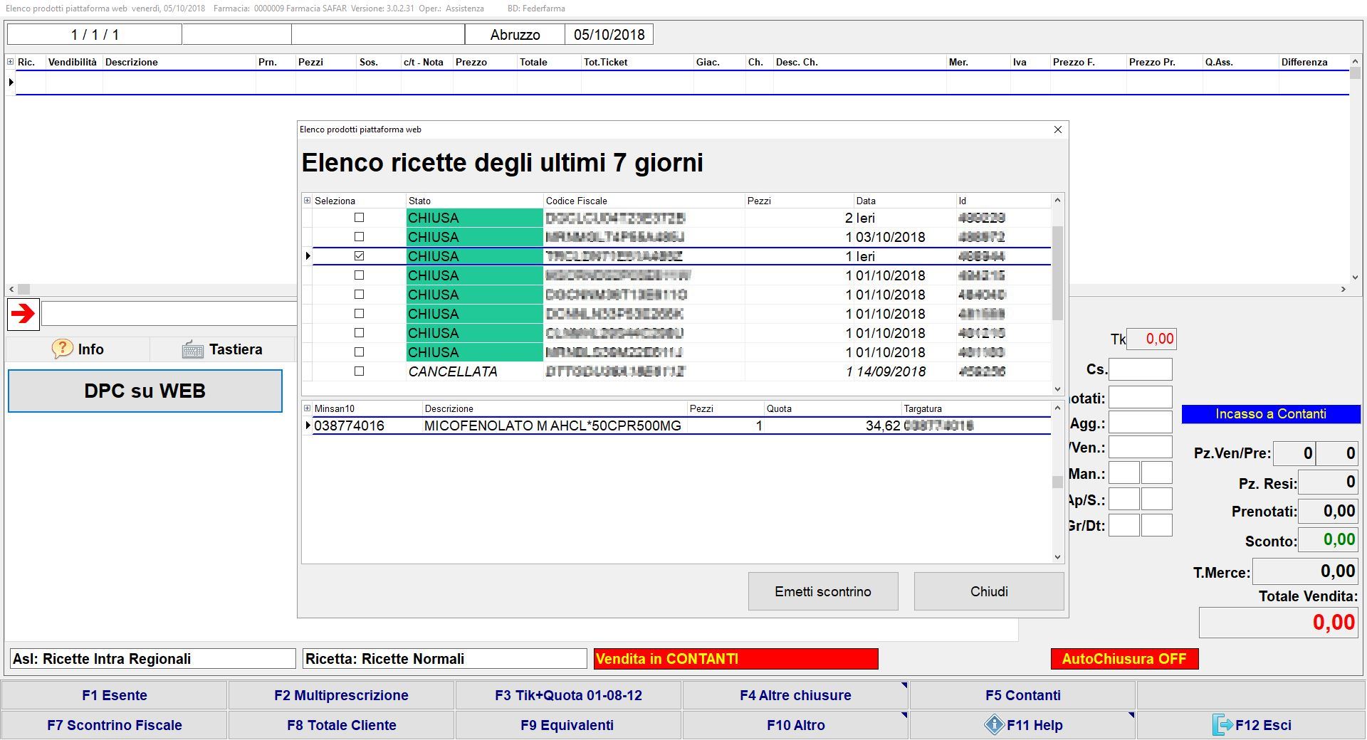Close the Elenco prodotti piattaforma web dialog
Screen dimensions: 1367x740
click(x=1057, y=129)
